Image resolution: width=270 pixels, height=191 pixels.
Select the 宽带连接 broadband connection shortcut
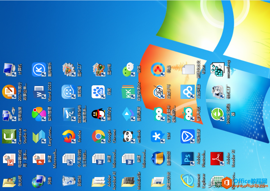(x=9, y=114)
